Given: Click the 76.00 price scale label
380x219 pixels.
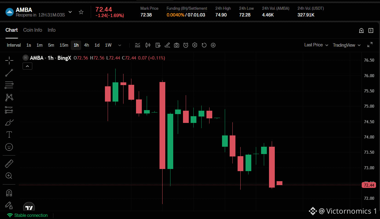Looking at the screenshot, I should pos(369,76).
